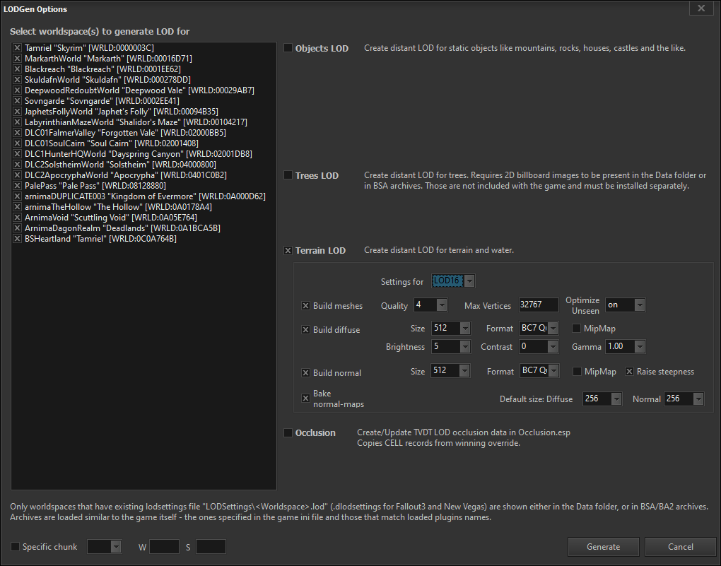Enable the Objects LOD checkbox

click(288, 48)
